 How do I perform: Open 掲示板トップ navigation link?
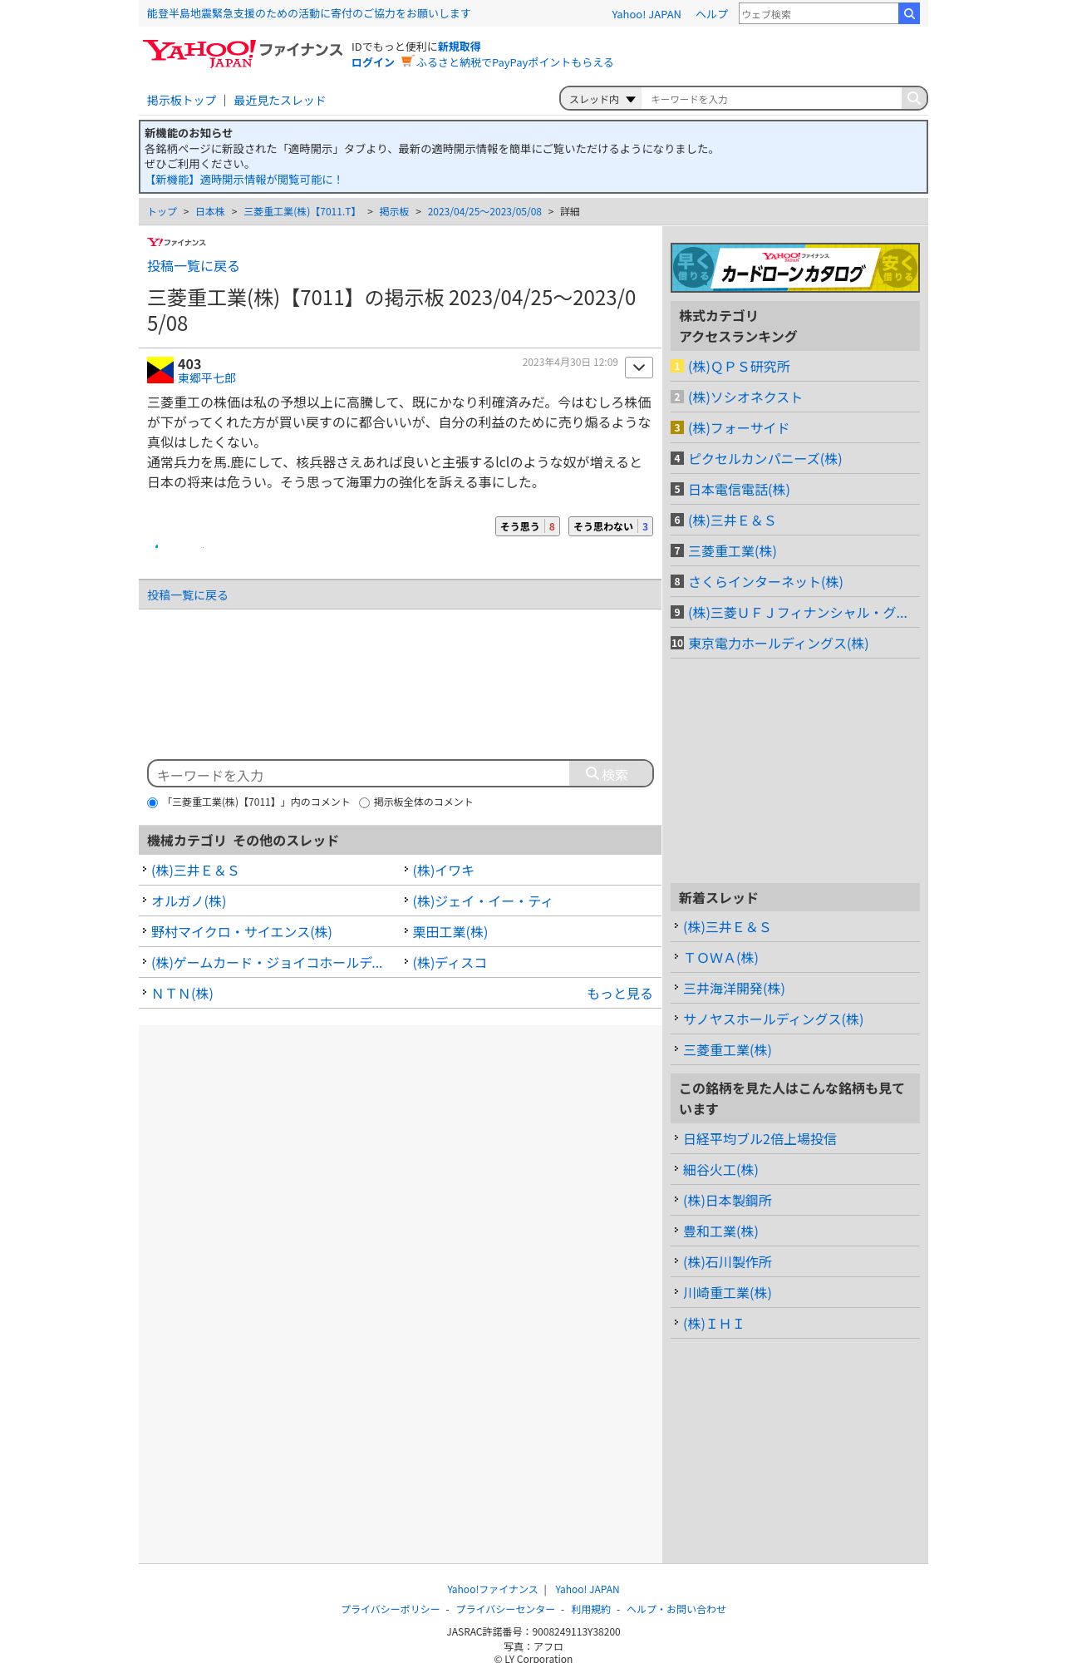point(181,101)
